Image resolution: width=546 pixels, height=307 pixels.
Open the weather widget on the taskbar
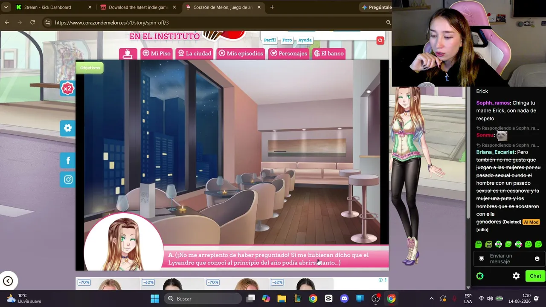click(25, 298)
